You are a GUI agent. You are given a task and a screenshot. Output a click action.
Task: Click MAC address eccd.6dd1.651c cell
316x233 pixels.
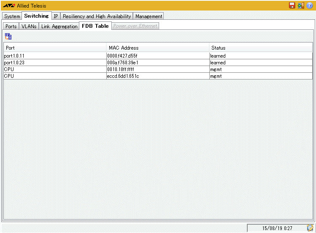(157, 76)
